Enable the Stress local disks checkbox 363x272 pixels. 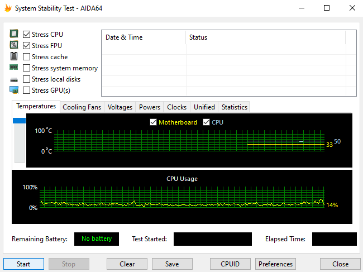click(26, 79)
